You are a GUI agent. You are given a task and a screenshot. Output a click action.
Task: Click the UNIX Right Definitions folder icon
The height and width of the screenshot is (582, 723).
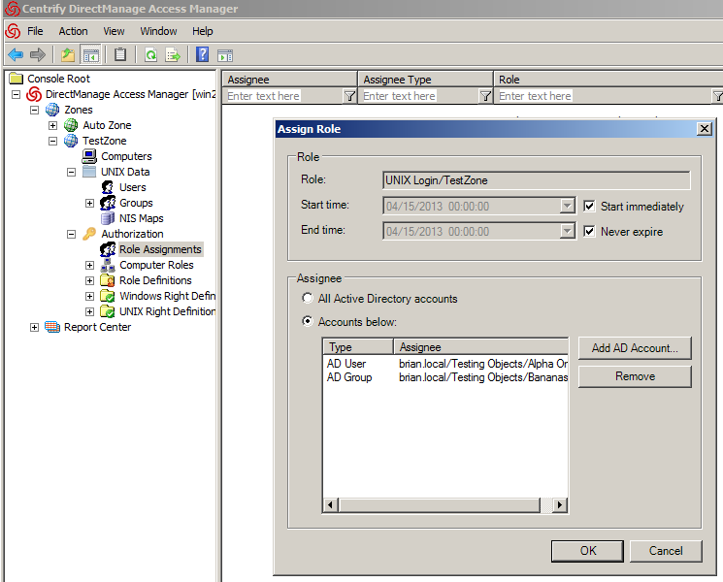108,311
